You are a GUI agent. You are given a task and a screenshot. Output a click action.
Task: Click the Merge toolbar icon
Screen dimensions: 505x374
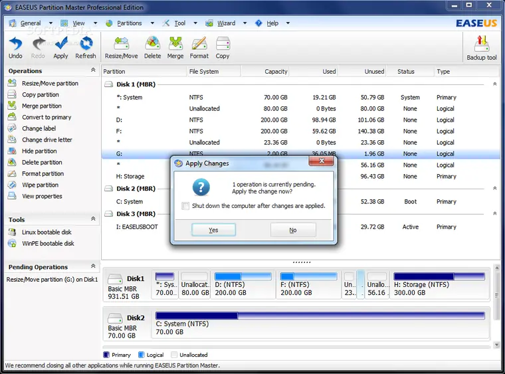[x=175, y=45]
